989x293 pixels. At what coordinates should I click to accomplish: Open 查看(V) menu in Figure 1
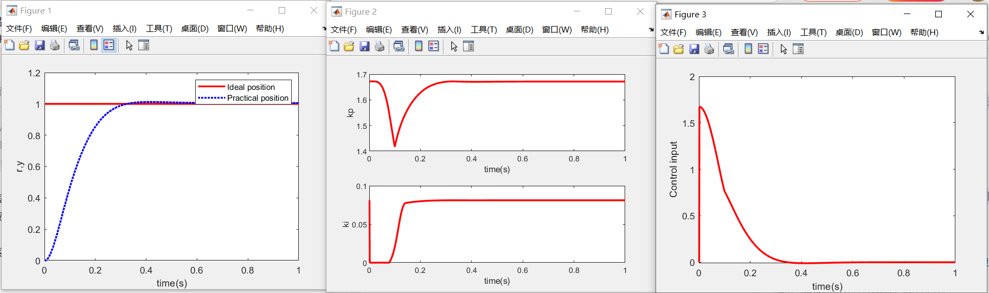click(90, 29)
